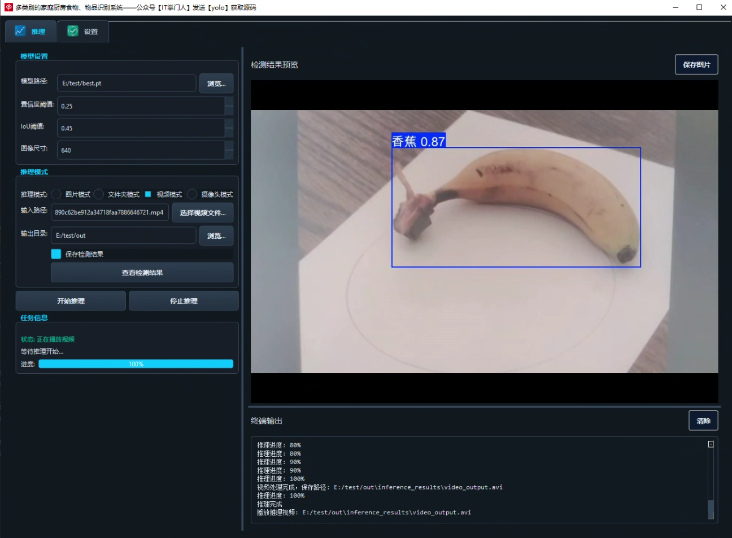This screenshot has width=732, height=538.
Task: Click the green checkmark icon on 设置 tab
Action: (73, 31)
